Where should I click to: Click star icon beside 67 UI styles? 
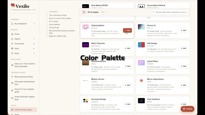tap(84, 12)
